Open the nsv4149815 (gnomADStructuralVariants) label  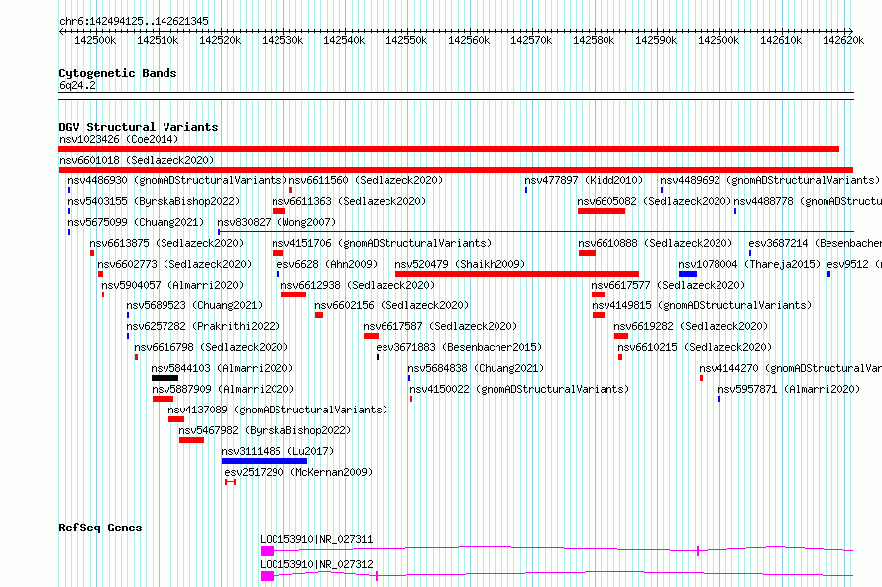(702, 305)
